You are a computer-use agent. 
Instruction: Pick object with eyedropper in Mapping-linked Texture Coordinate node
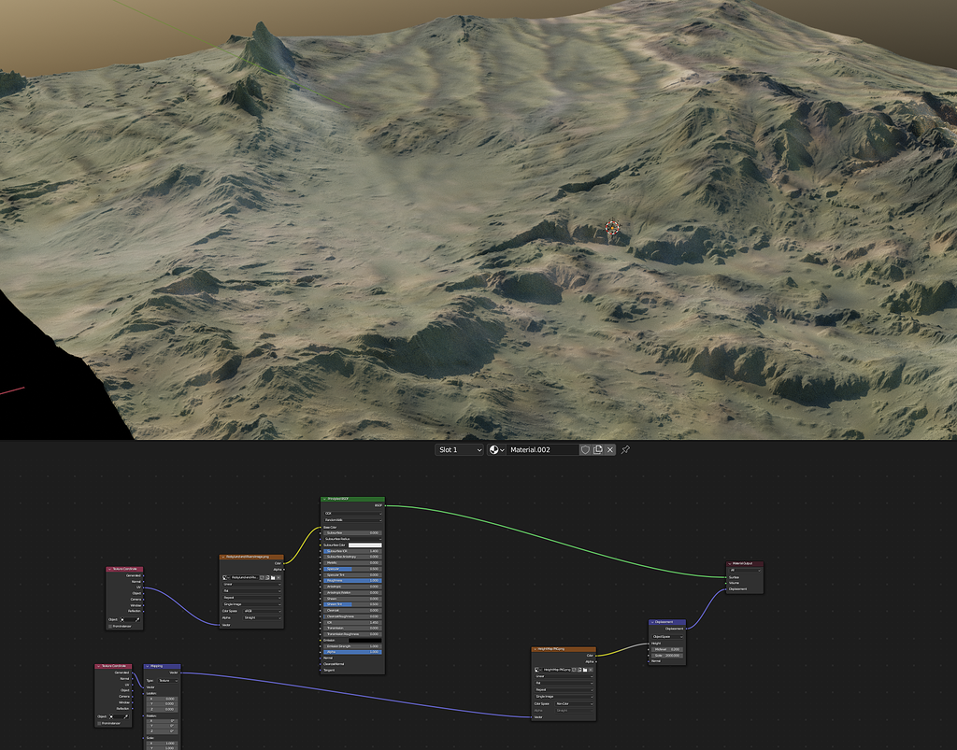coord(126,716)
